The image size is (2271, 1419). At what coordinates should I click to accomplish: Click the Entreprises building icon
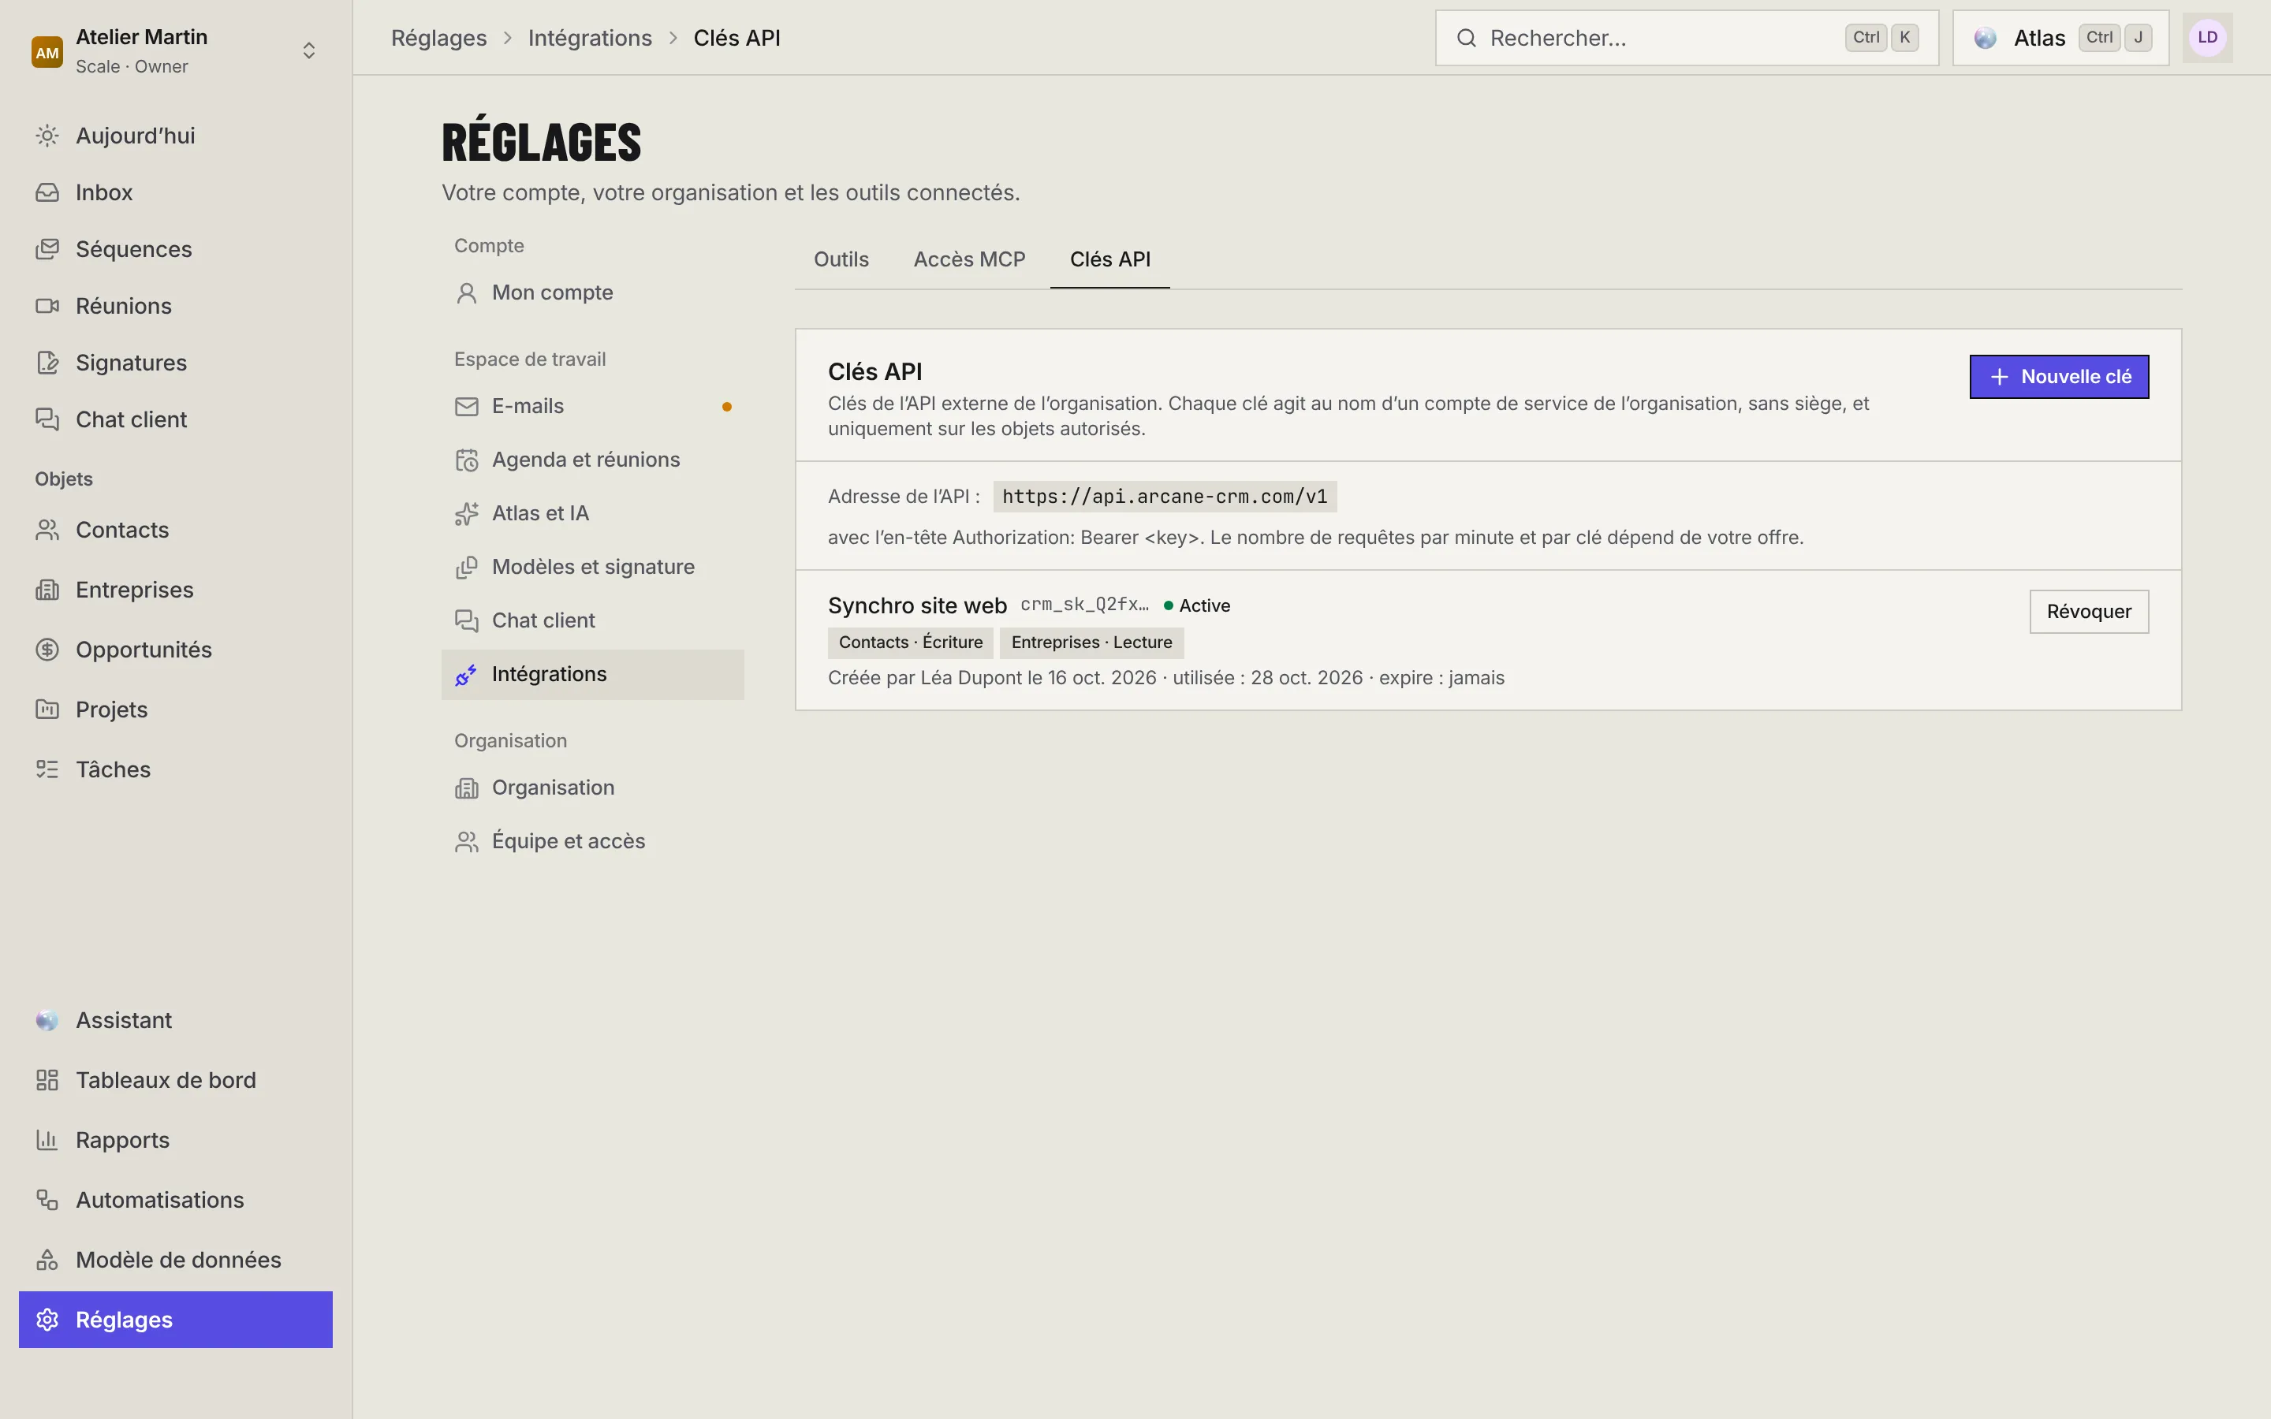47,590
